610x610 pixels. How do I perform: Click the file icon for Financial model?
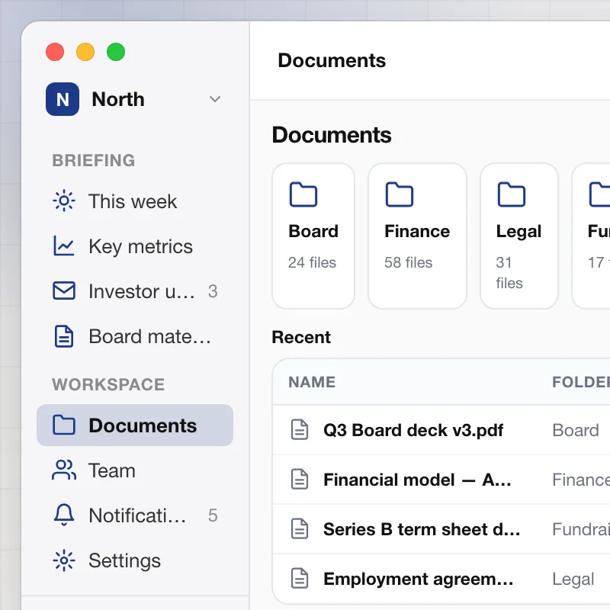[300, 479]
